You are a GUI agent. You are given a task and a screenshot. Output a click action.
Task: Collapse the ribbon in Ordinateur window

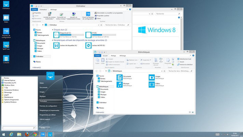[127, 10]
